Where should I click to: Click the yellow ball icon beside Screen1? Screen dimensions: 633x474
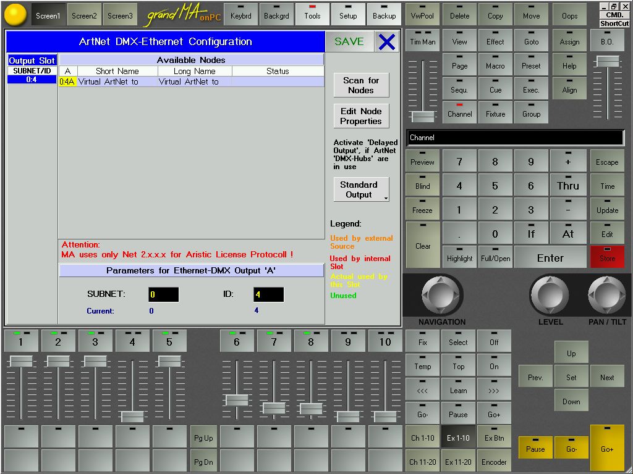(15, 15)
